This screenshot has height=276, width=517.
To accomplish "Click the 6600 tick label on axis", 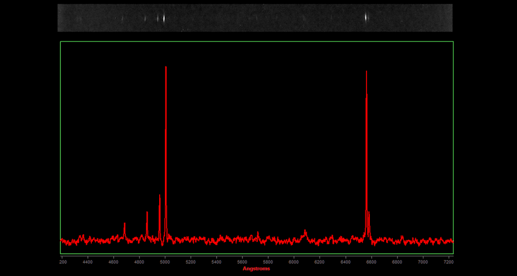I will coord(371,262).
